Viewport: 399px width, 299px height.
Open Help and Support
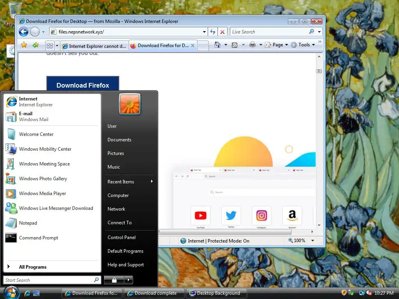[x=130, y=265]
